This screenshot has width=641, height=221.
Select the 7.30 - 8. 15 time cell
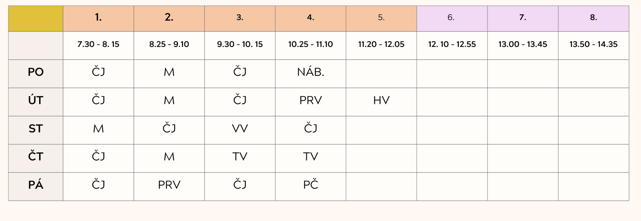(98, 46)
